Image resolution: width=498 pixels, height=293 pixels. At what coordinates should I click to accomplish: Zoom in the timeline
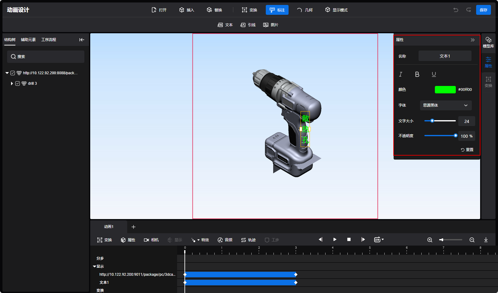[x=430, y=240]
